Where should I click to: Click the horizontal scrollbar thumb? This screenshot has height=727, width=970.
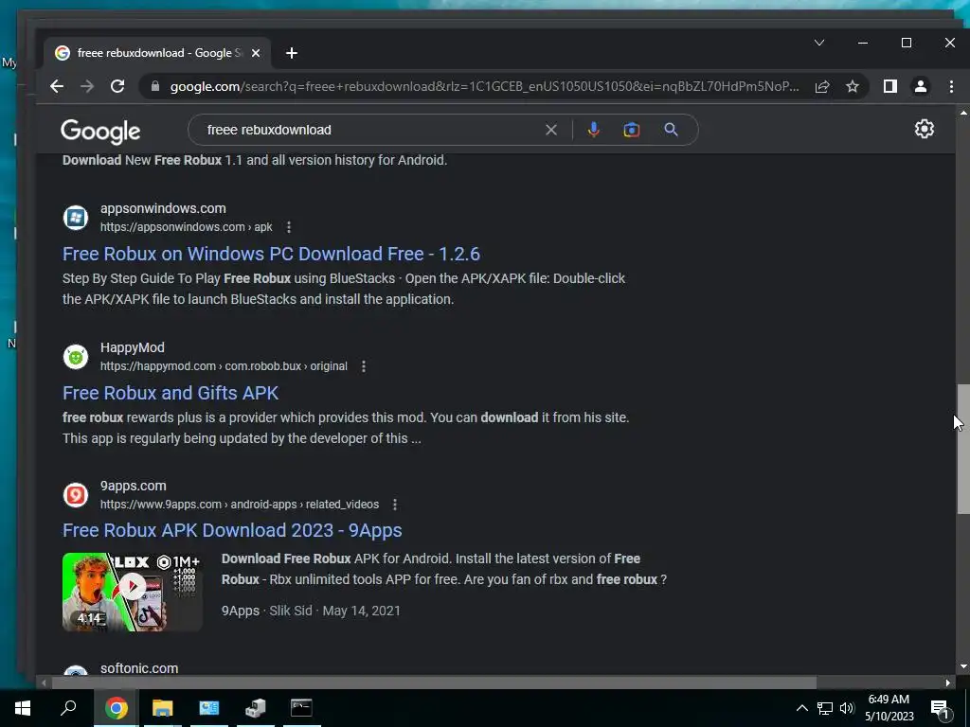click(x=434, y=683)
